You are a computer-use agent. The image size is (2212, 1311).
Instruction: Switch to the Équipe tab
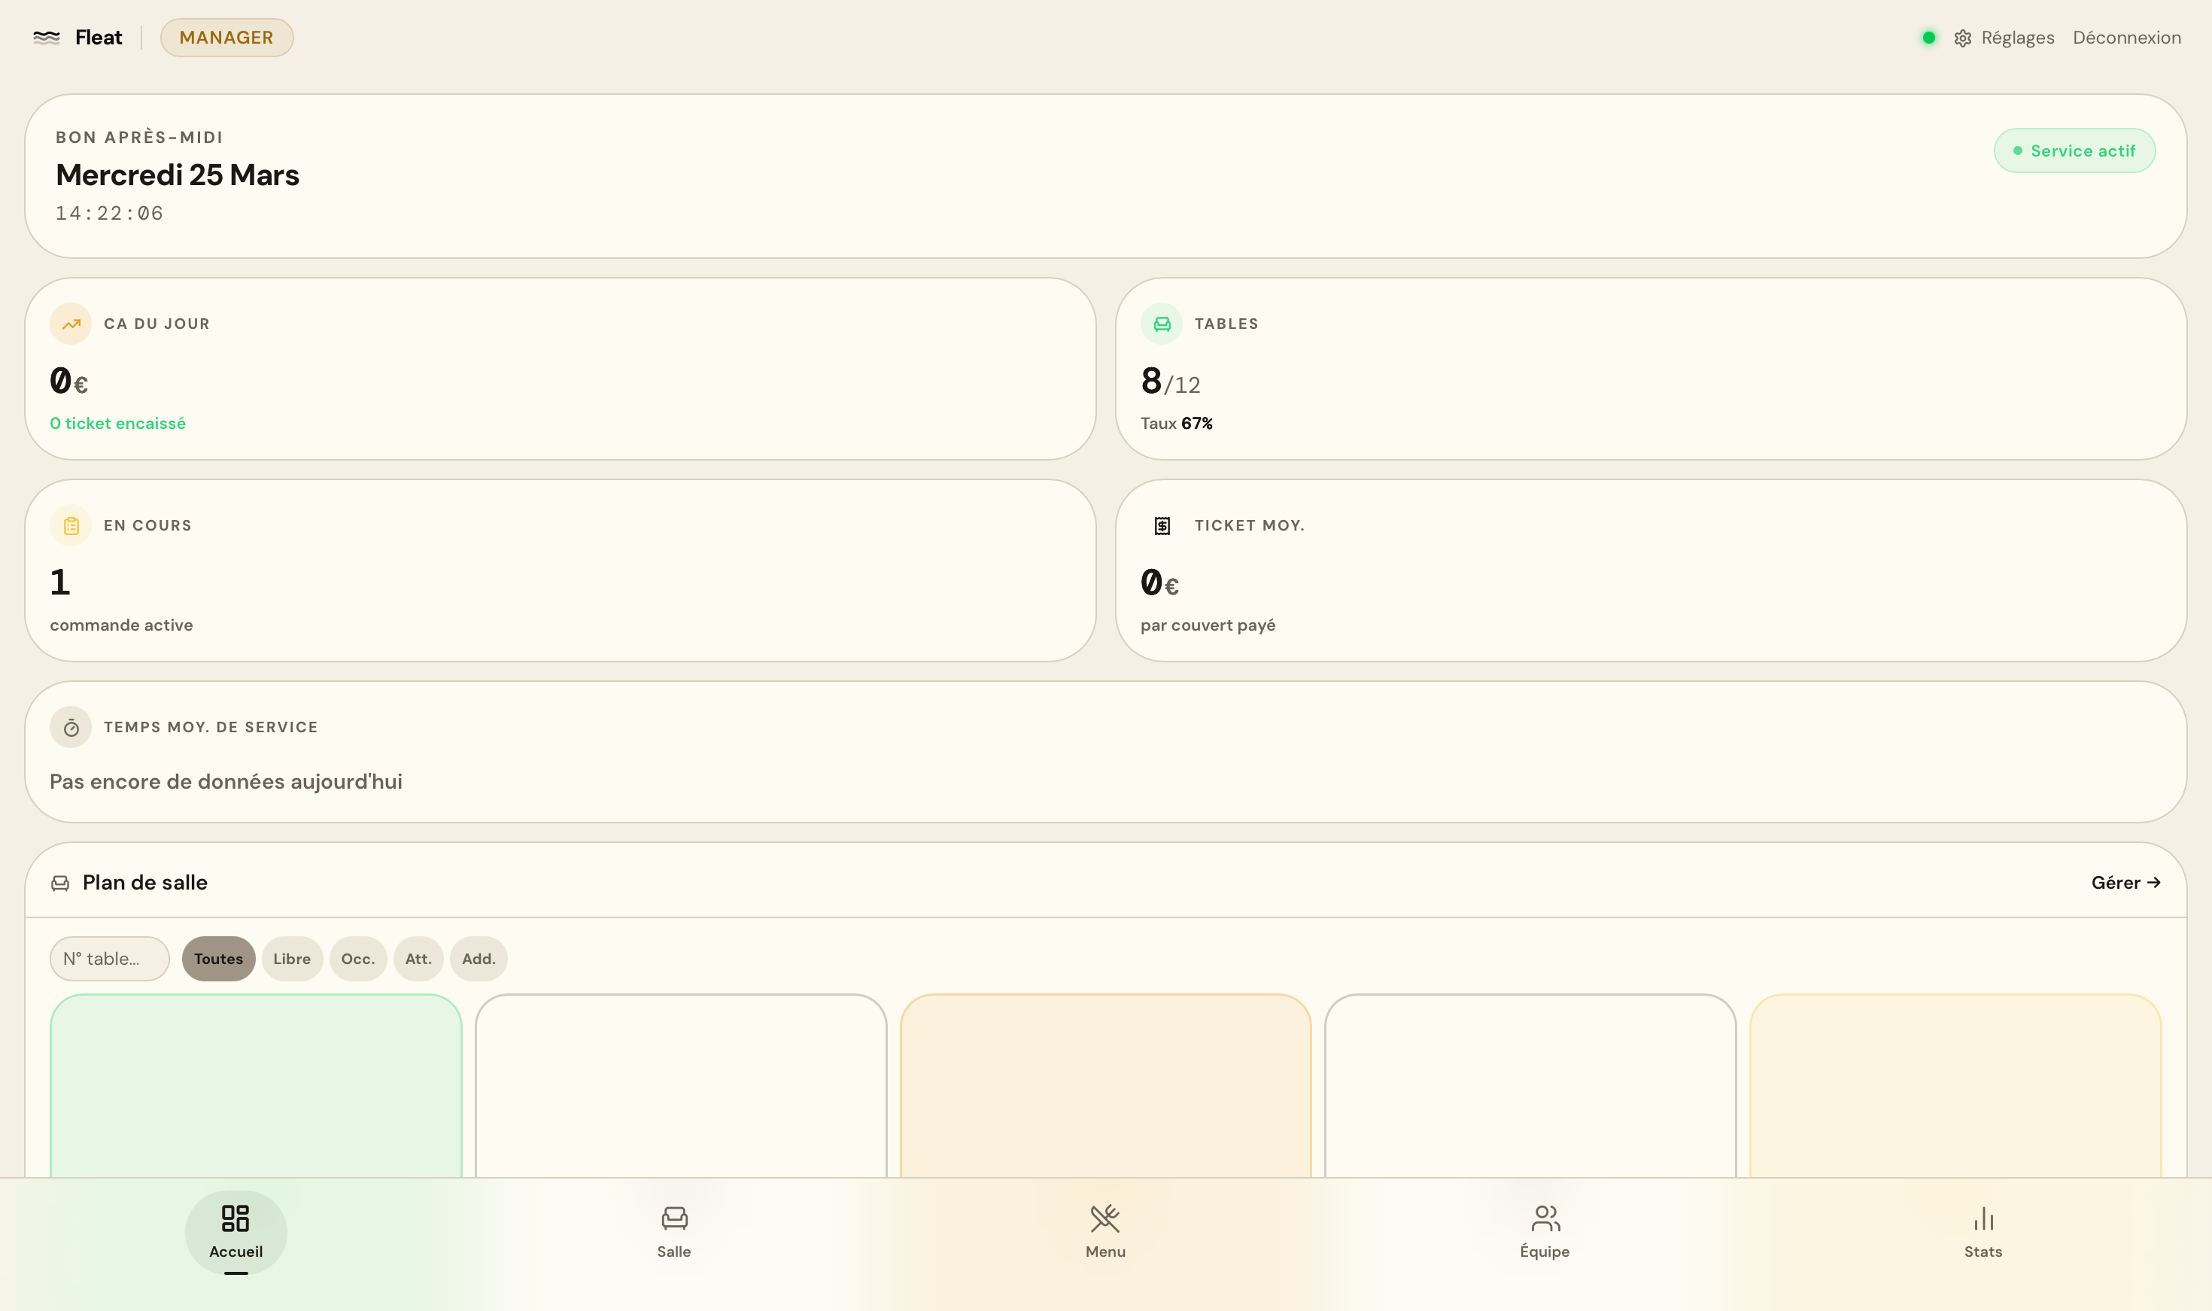click(1545, 1231)
